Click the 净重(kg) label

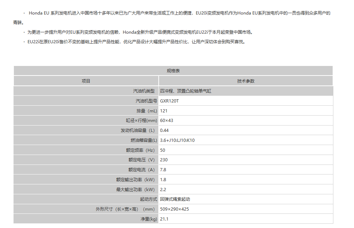[149, 219]
